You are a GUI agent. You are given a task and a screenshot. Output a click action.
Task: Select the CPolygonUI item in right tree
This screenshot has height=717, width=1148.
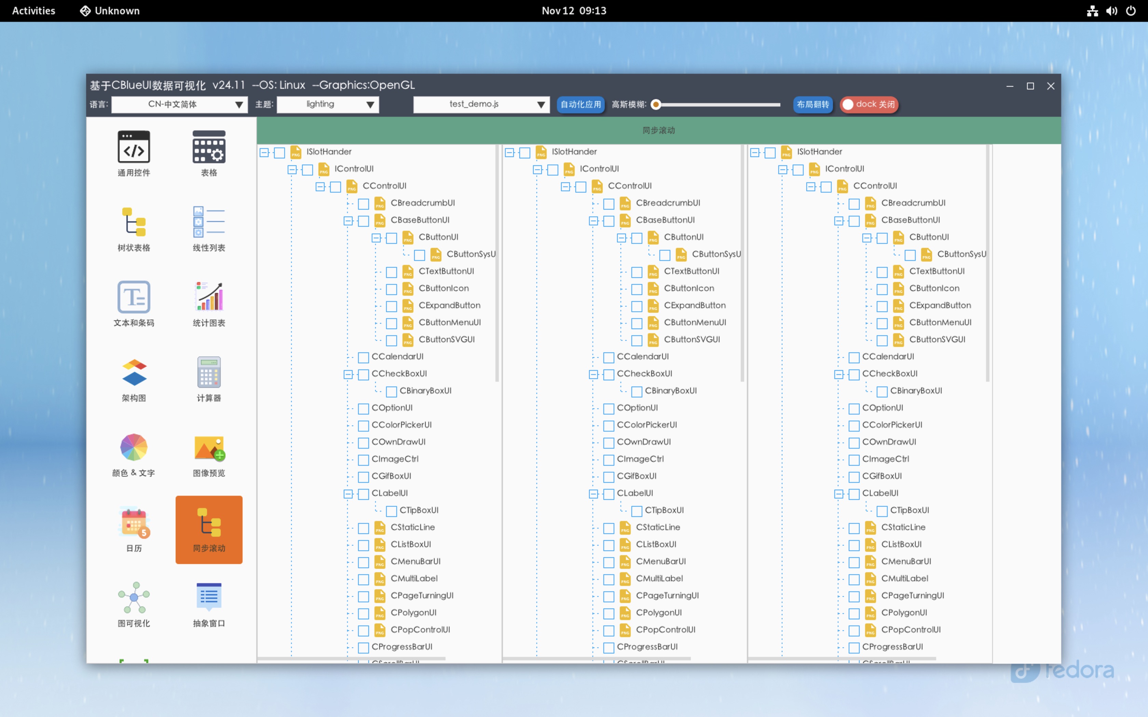pos(904,613)
